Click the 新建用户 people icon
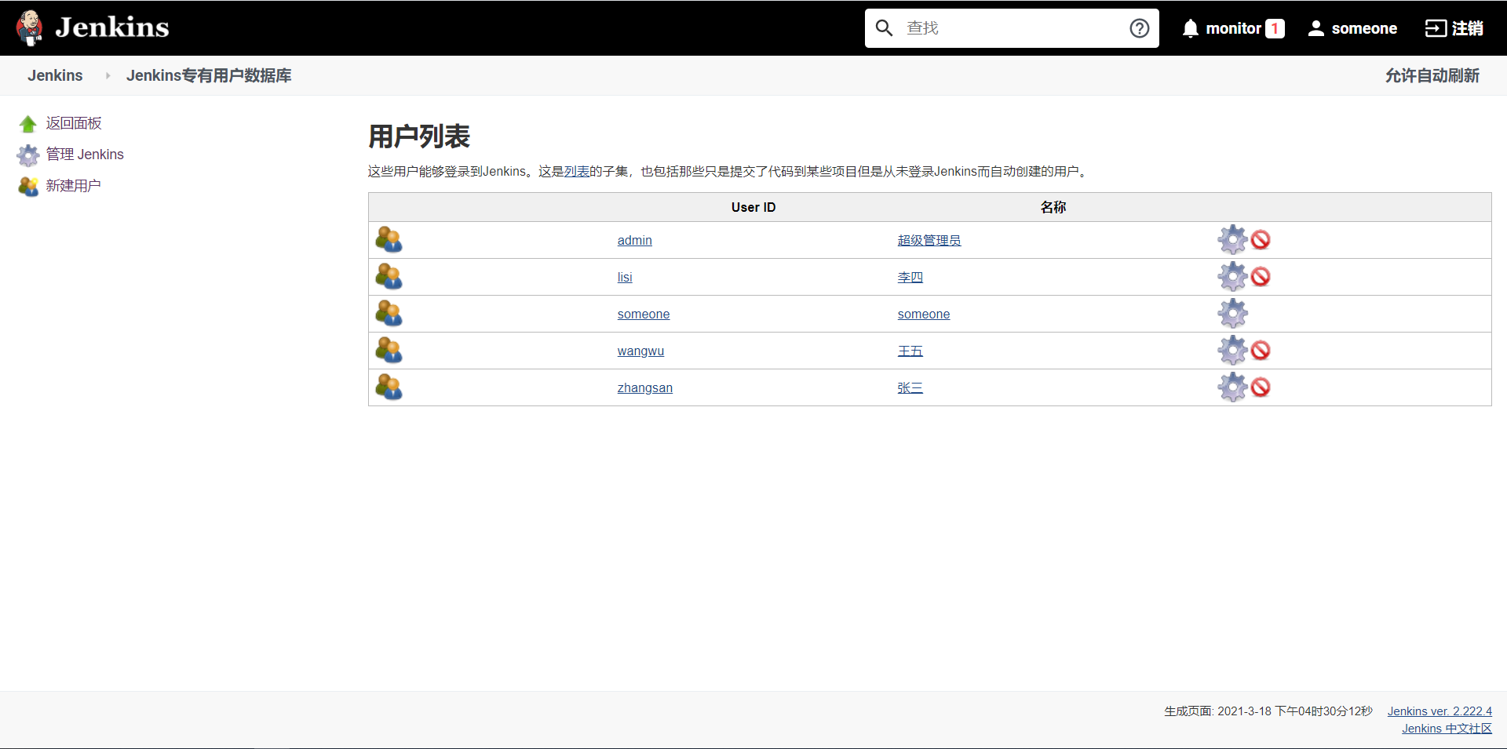Viewport: 1507px width, 749px height. [x=28, y=186]
